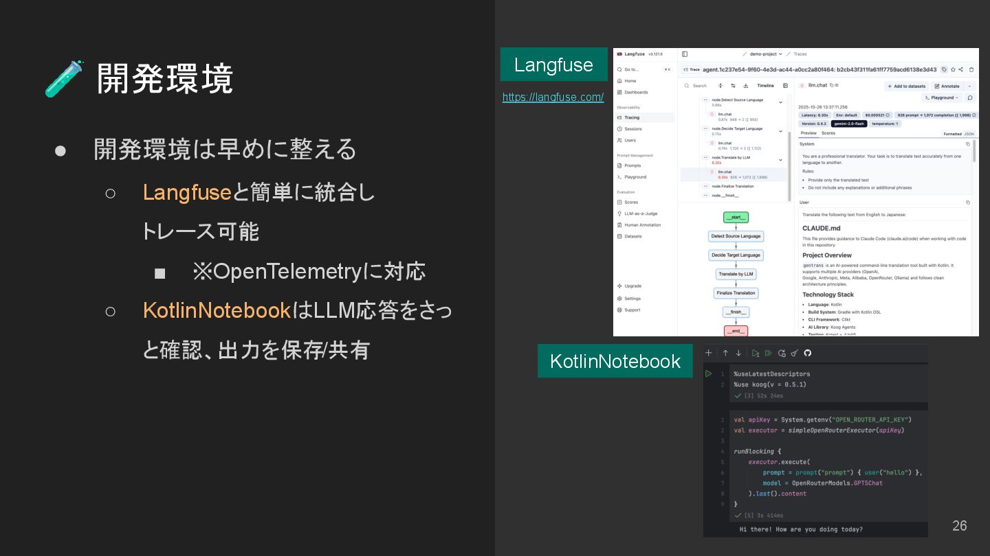The width and height of the screenshot is (990, 556).
Task: Click the GitHub icon in notebook toolbar
Action: (808, 353)
